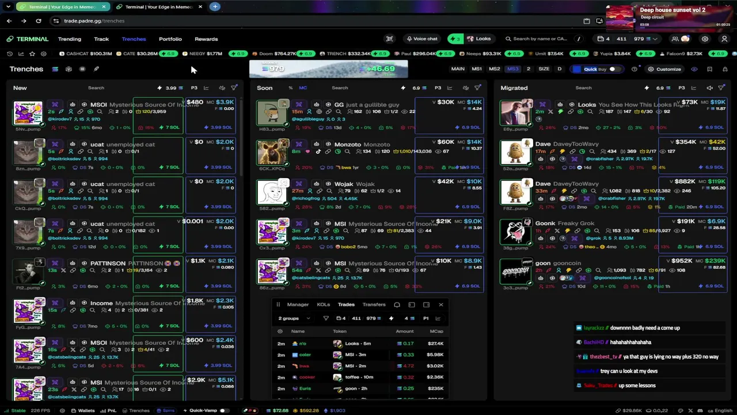Screen dimensions: 737x415
Task: Open the PATTINSON token thumbnail
Action: pos(28,271)
